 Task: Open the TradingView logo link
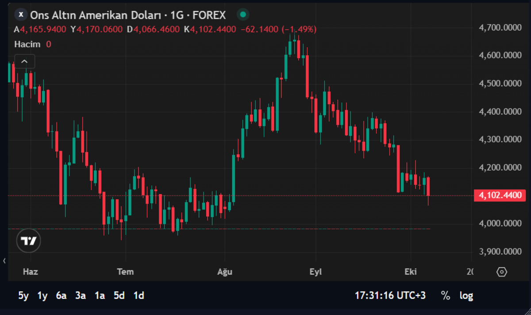tap(29, 241)
